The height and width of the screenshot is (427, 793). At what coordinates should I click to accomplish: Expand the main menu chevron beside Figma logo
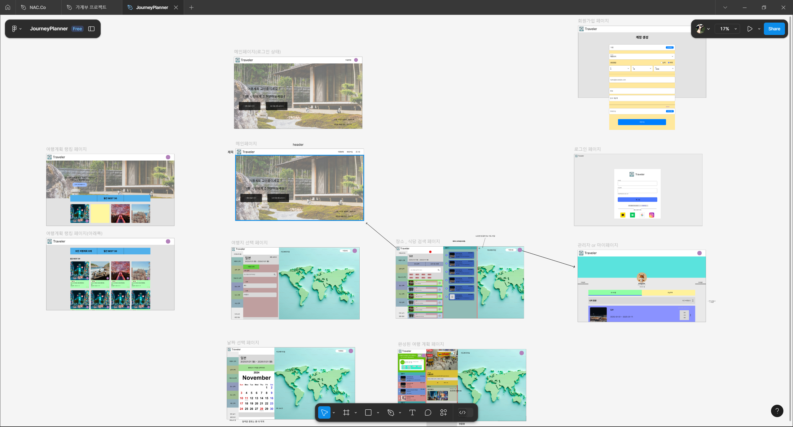(20, 29)
